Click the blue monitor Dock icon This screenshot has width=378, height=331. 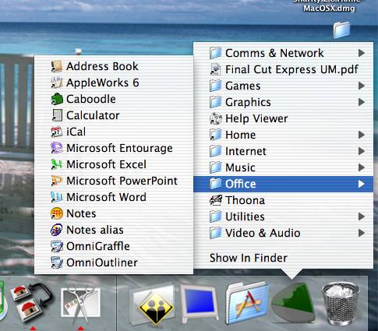[x=199, y=303]
